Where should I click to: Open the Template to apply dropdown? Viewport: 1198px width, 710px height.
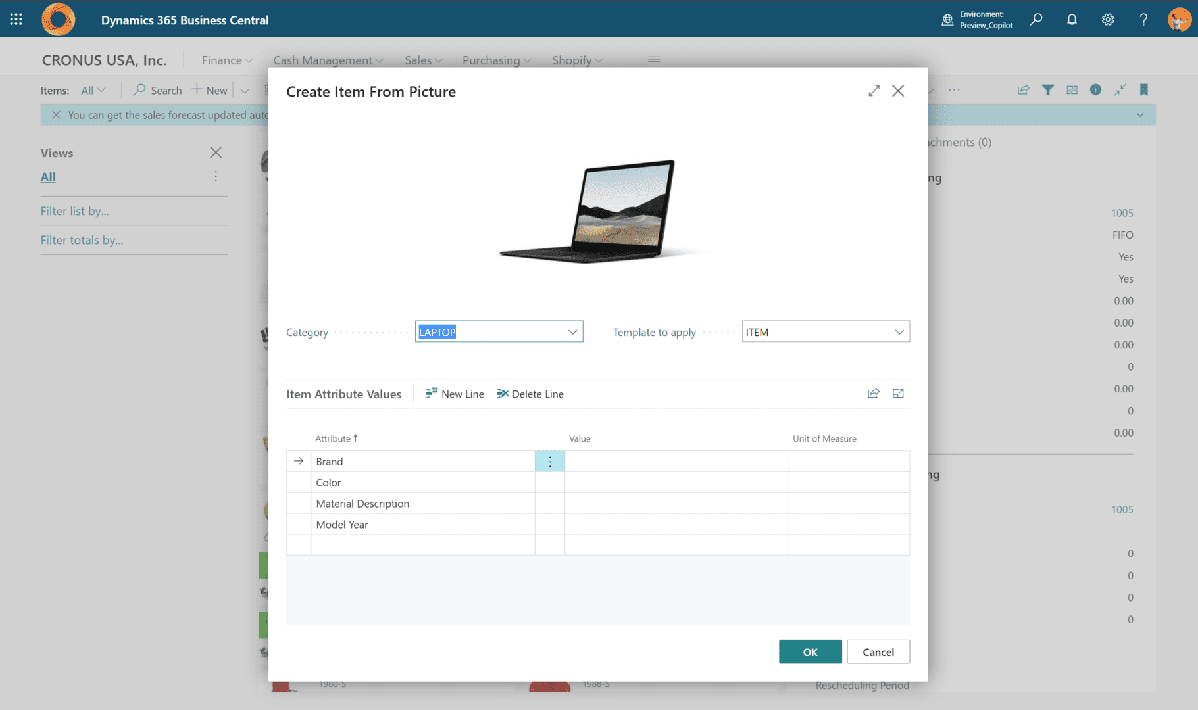(899, 332)
